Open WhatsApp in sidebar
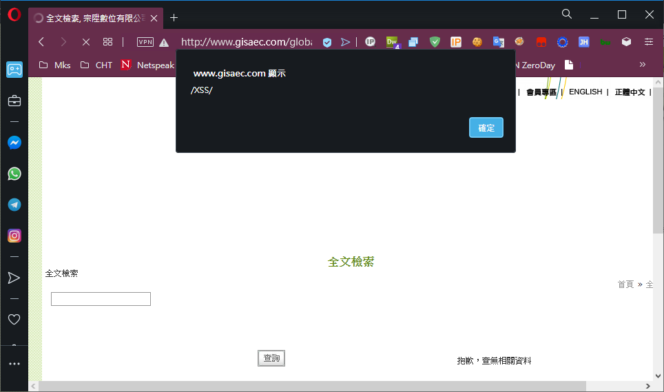664x392 pixels. 14,174
